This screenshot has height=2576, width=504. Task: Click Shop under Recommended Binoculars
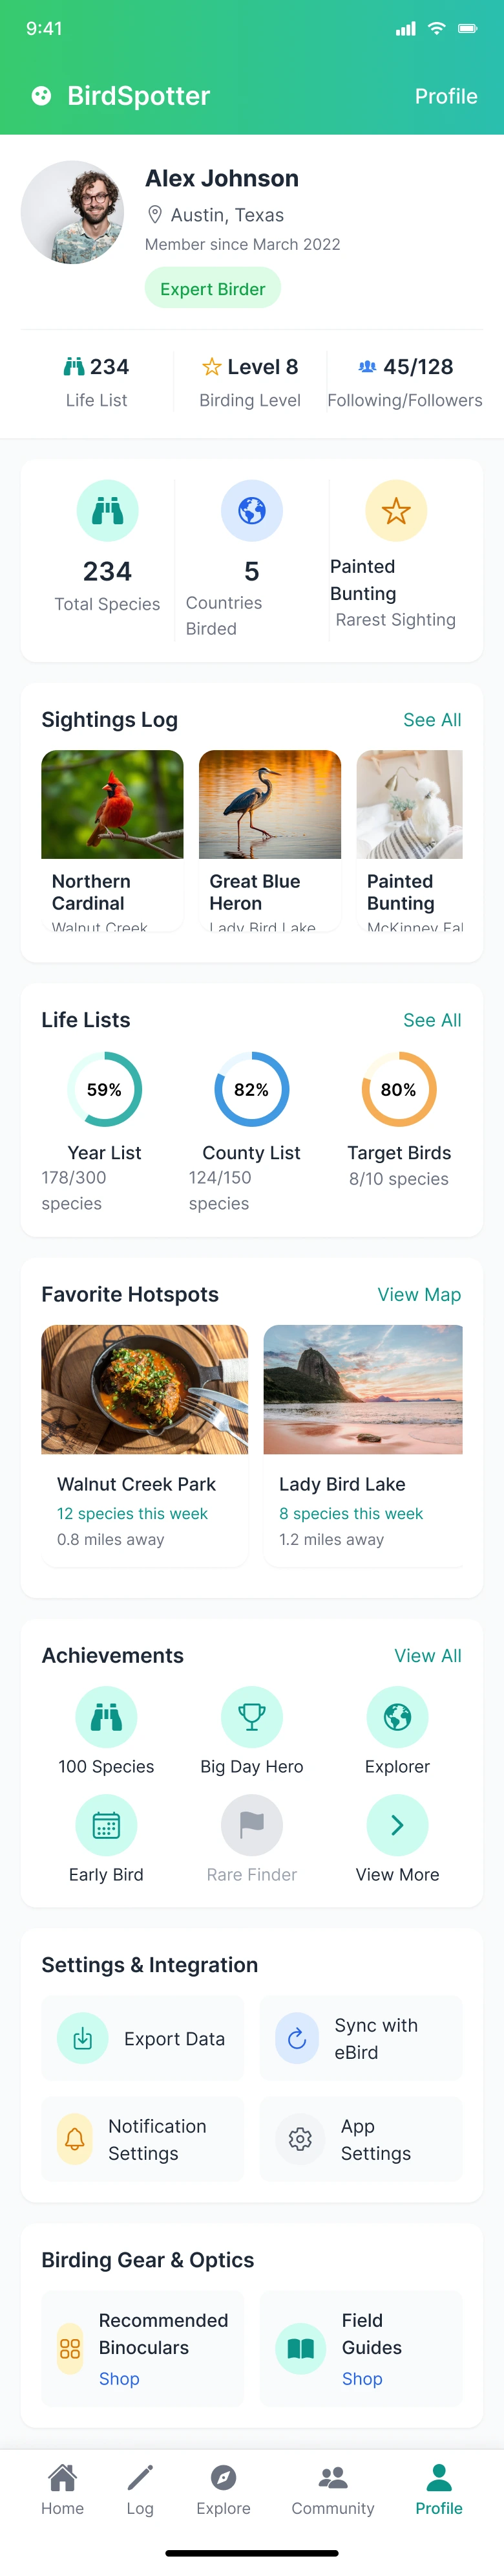click(119, 2378)
